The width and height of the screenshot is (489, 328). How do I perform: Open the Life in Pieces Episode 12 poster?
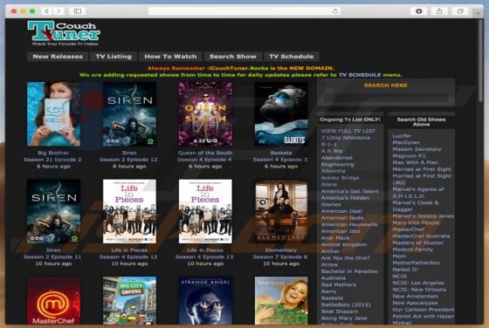(x=129, y=211)
